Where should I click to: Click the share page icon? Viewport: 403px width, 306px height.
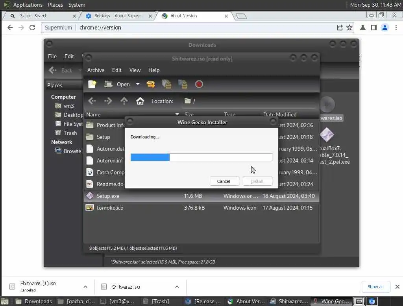tap(340, 28)
